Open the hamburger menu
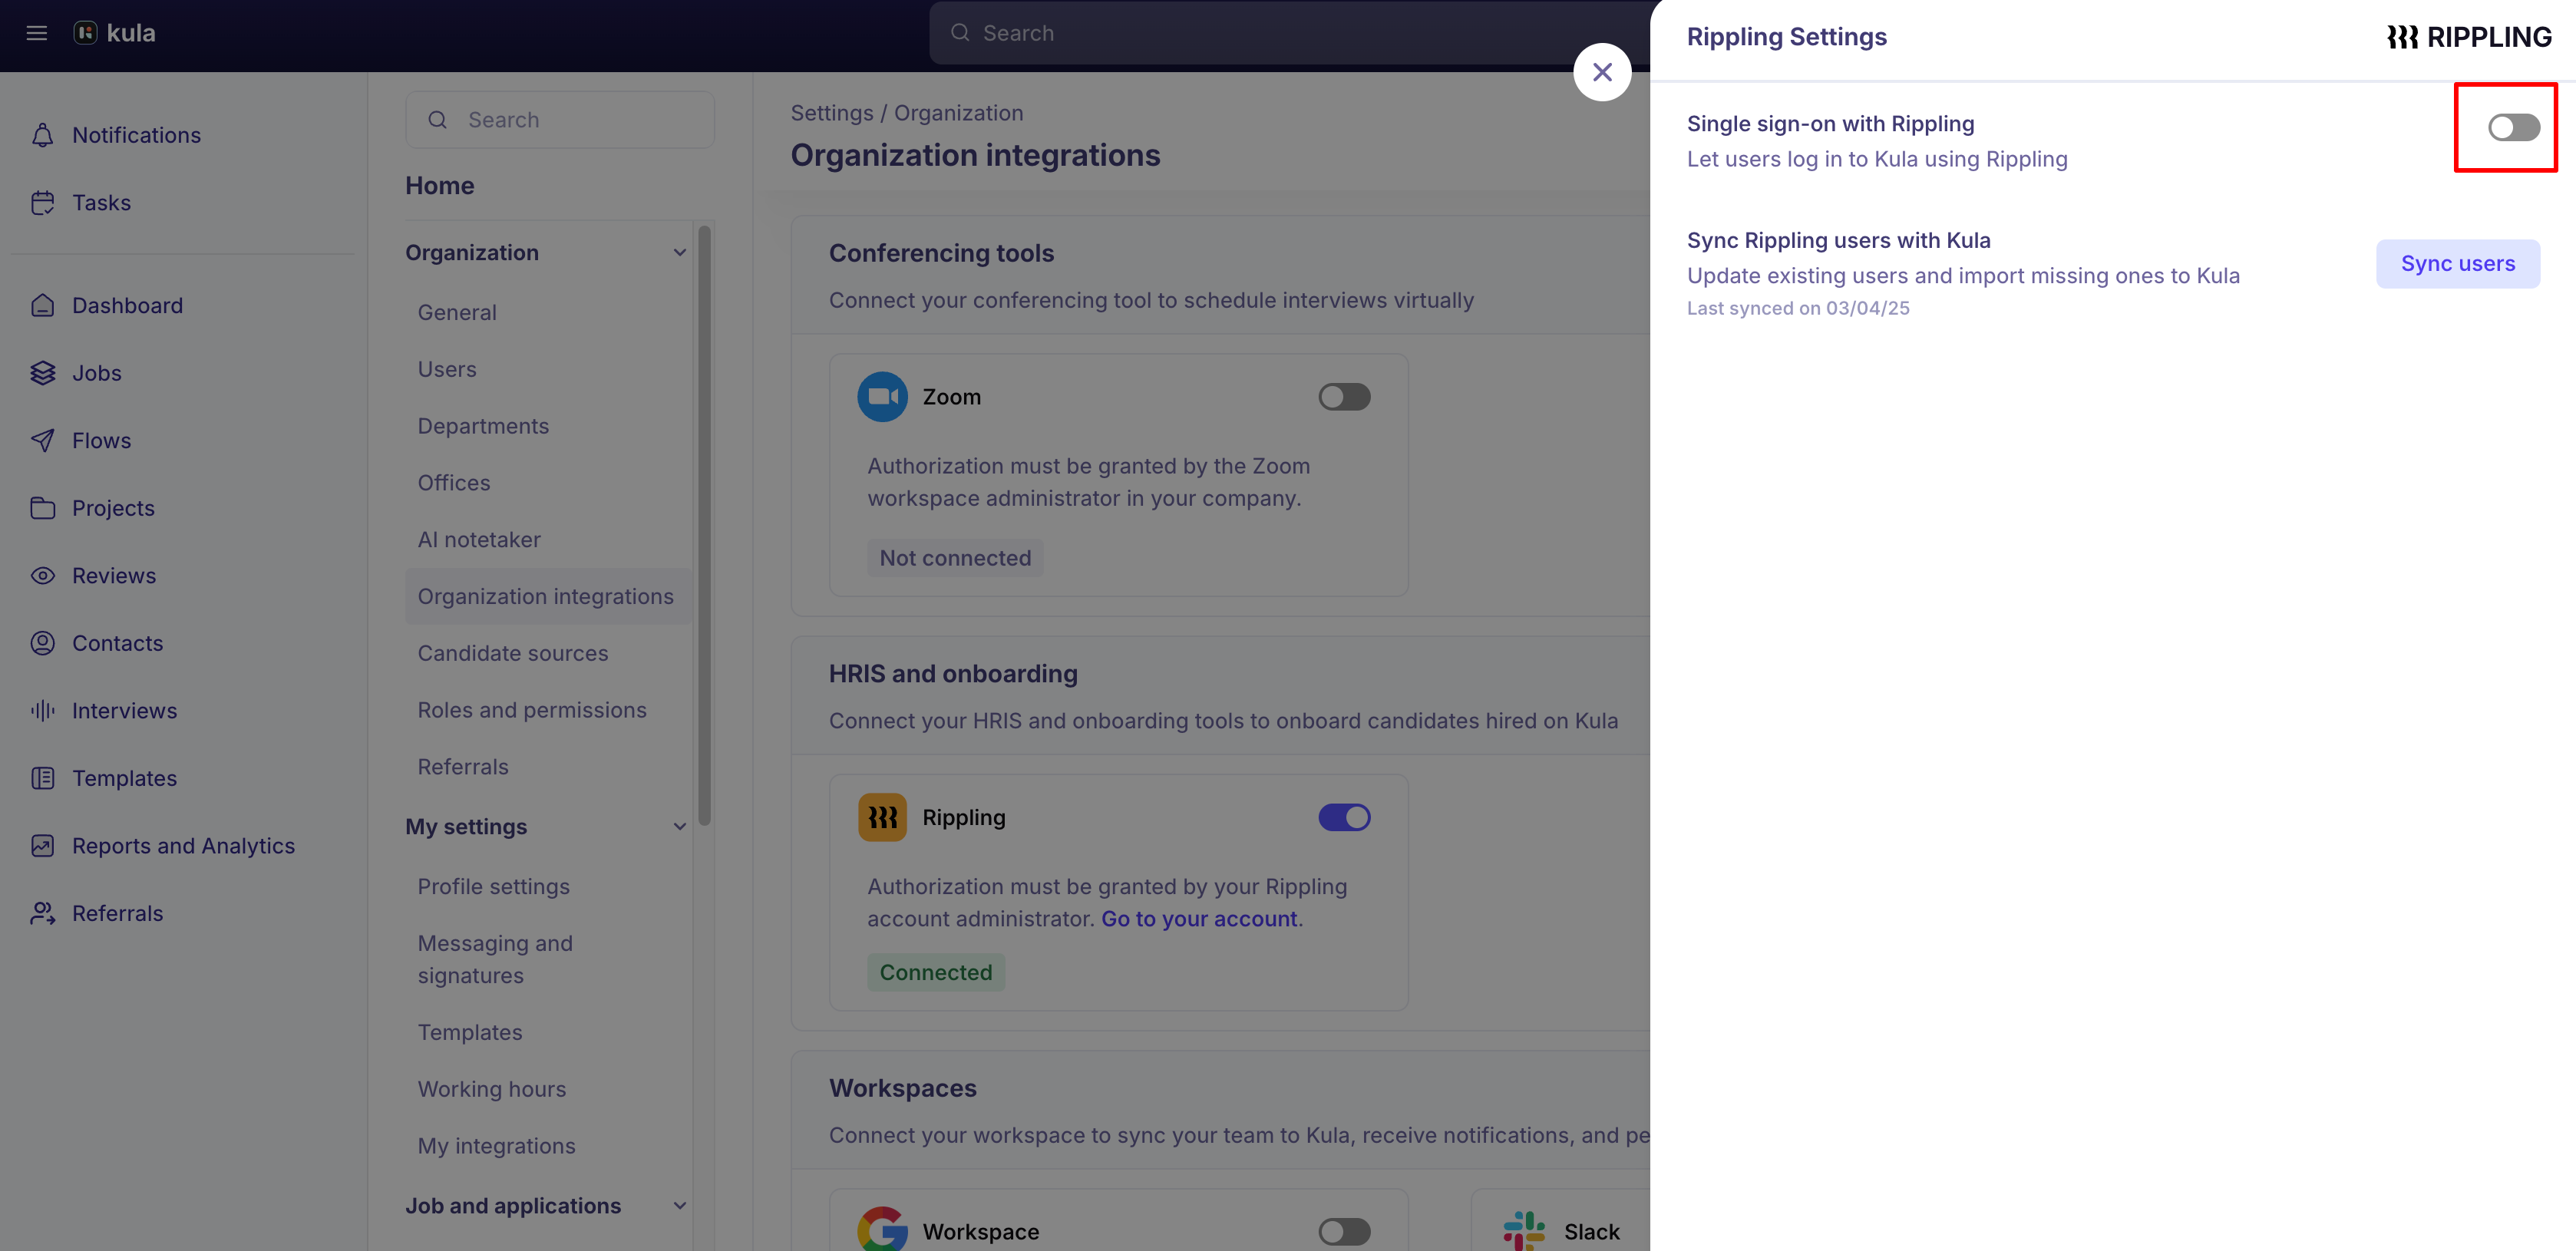Viewport: 2576px width, 1251px height. (x=36, y=33)
